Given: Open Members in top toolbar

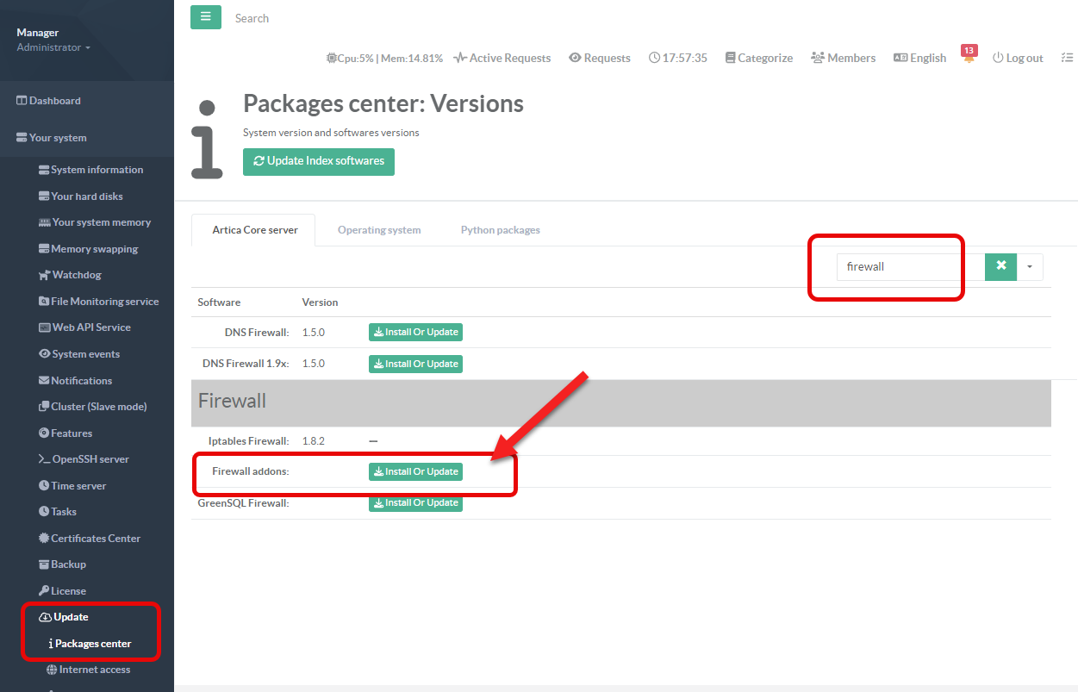Looking at the screenshot, I should click(843, 58).
